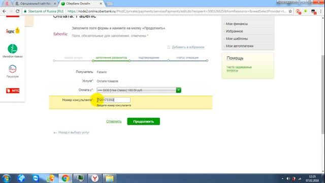
Task: Open TeamViewer from taskbar
Action: tap(36, 178)
